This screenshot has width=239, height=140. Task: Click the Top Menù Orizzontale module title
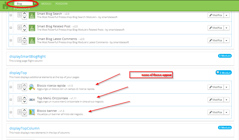(52, 98)
